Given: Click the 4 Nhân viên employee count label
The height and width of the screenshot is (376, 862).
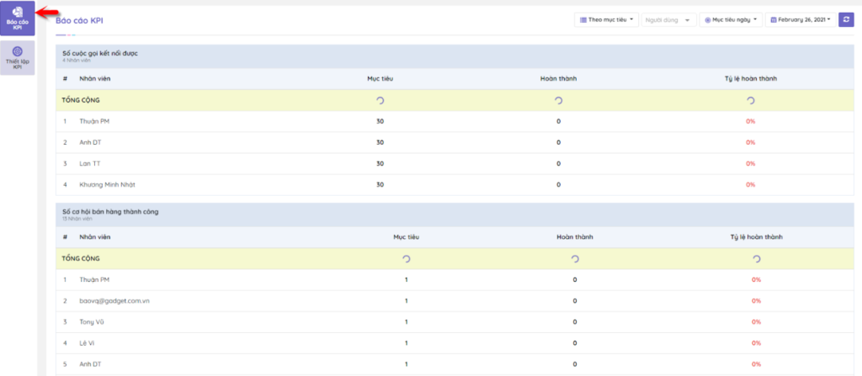Looking at the screenshot, I should (x=76, y=61).
